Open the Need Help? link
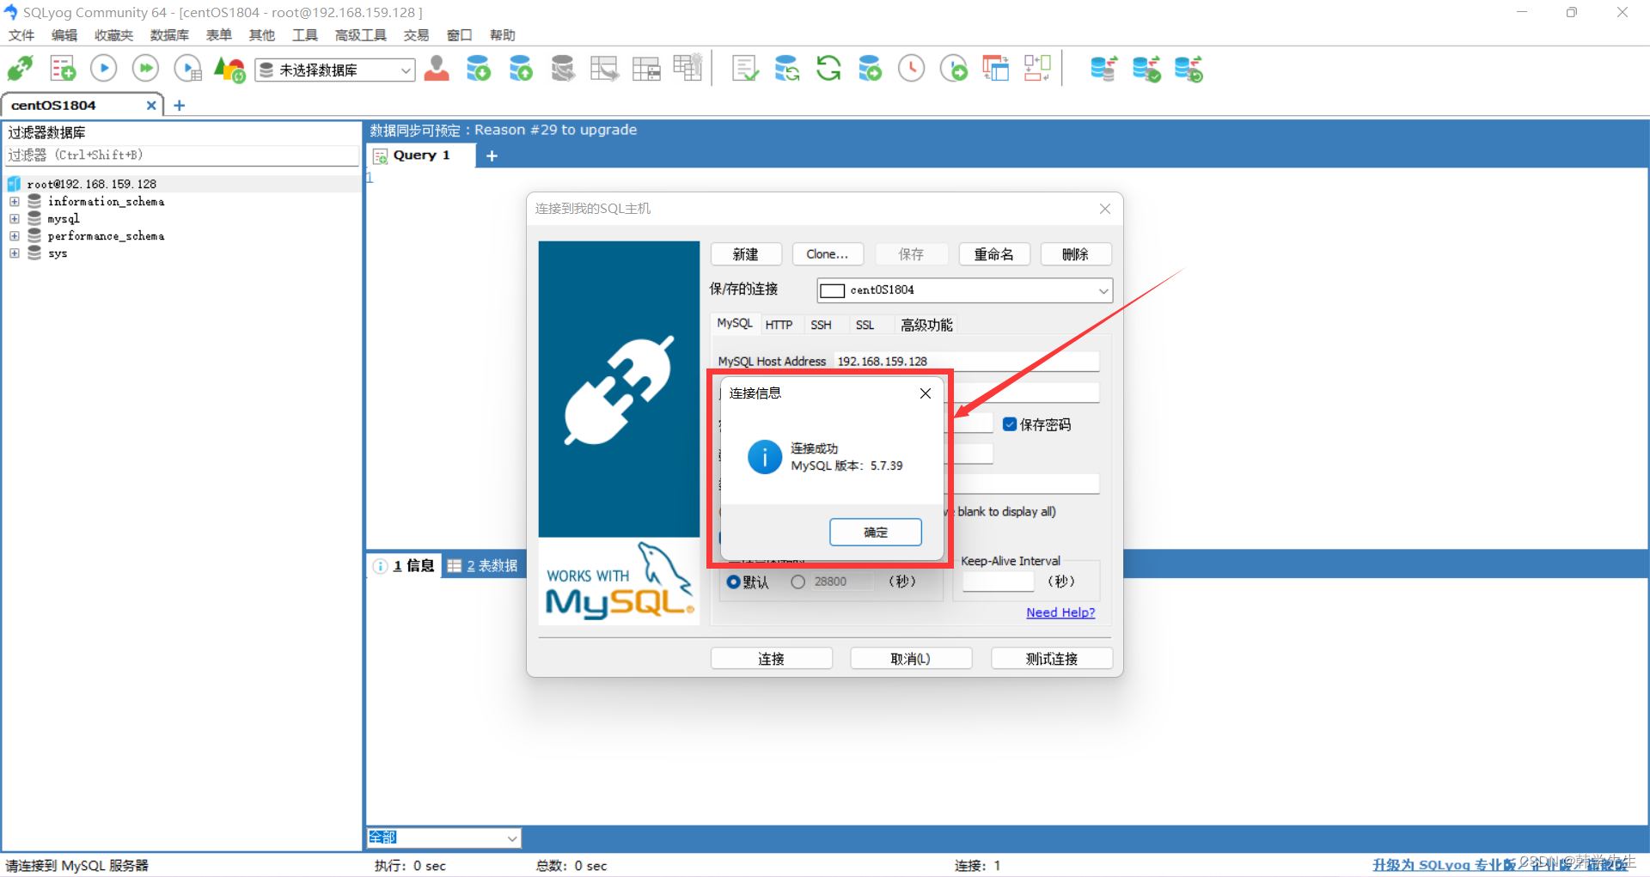1650x877 pixels. point(1060,612)
